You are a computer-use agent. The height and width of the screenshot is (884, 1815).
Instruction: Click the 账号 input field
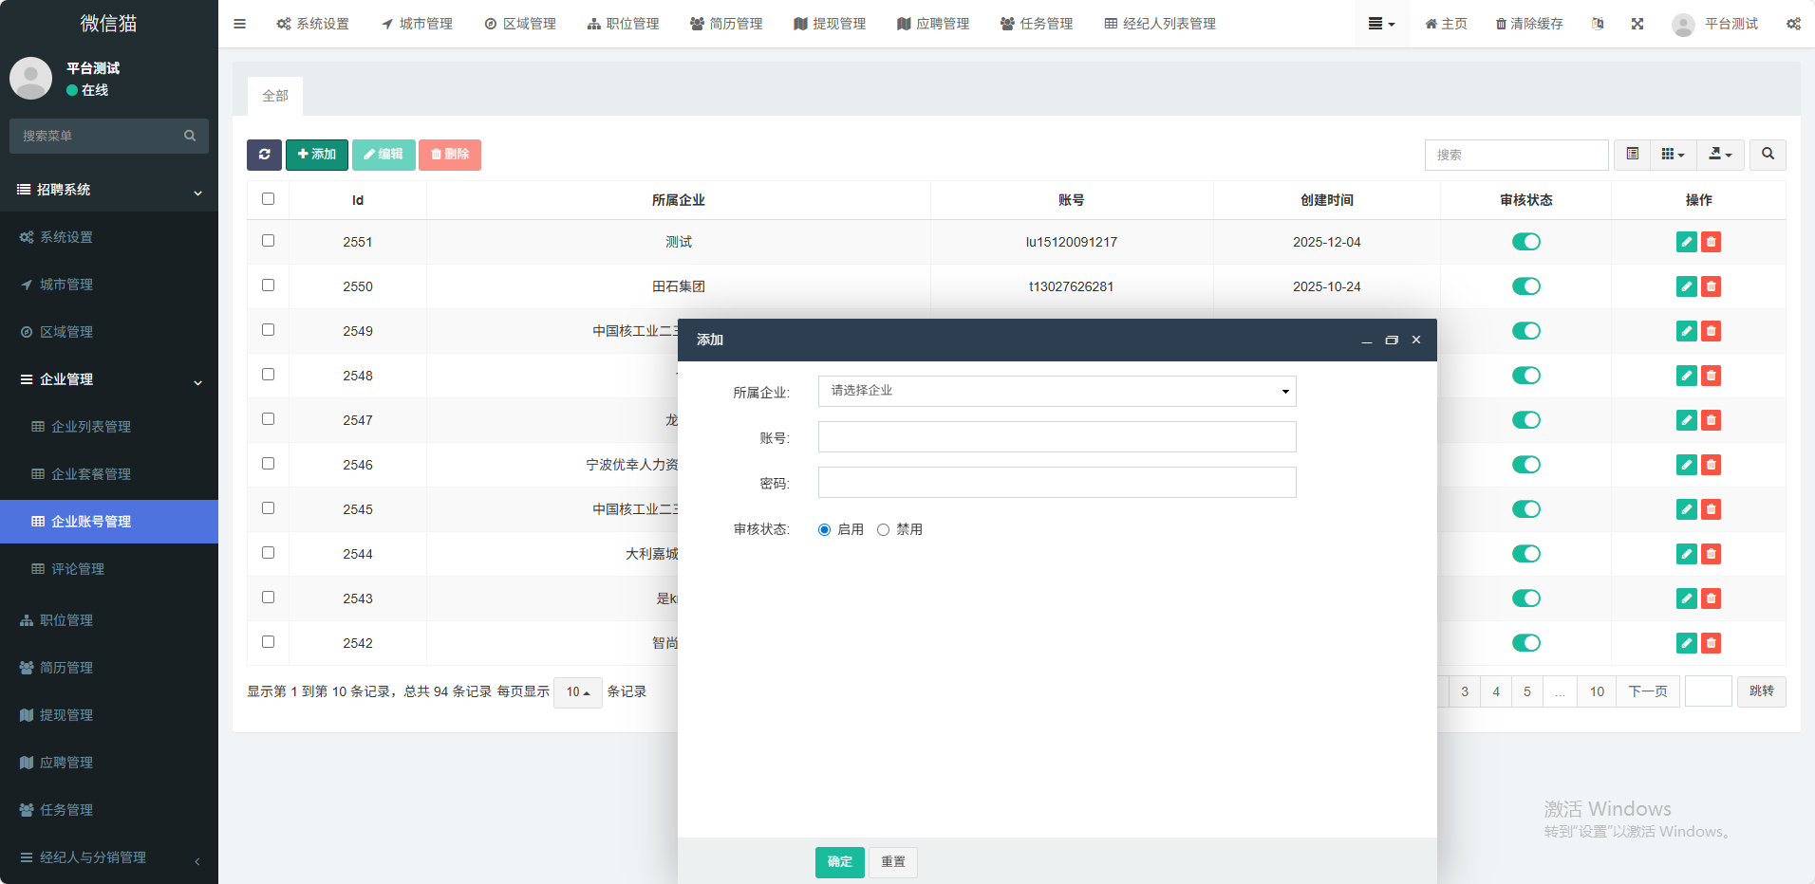coord(1057,437)
